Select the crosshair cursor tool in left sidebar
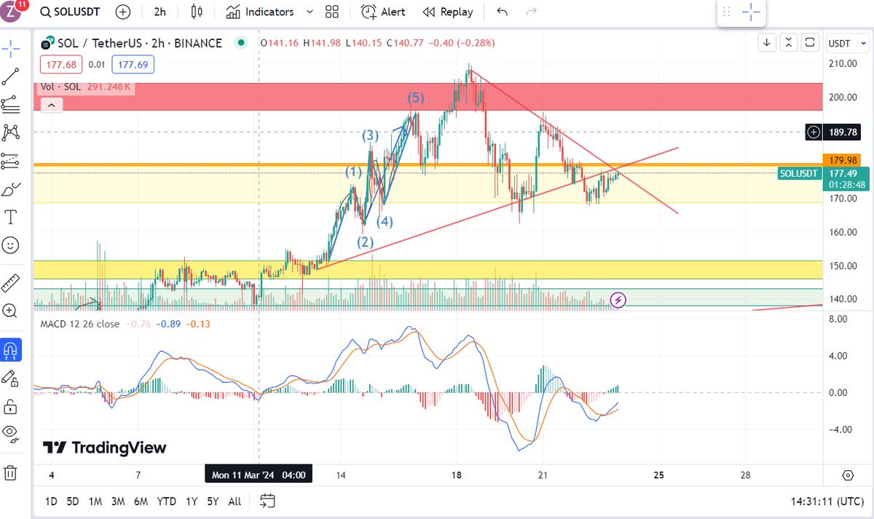This screenshot has width=874, height=519. point(10,49)
